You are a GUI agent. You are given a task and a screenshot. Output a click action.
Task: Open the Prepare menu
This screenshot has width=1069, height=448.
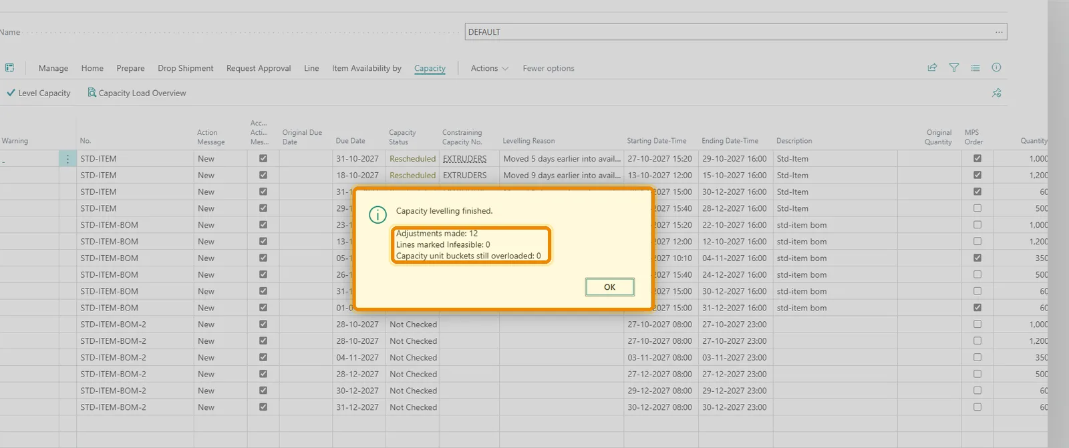point(130,68)
